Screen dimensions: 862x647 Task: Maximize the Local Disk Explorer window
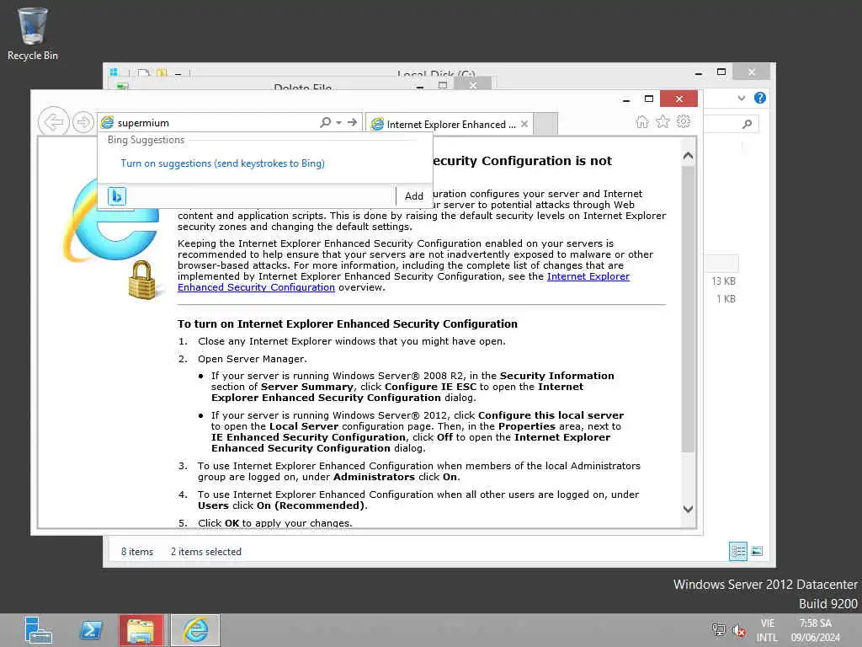click(721, 72)
